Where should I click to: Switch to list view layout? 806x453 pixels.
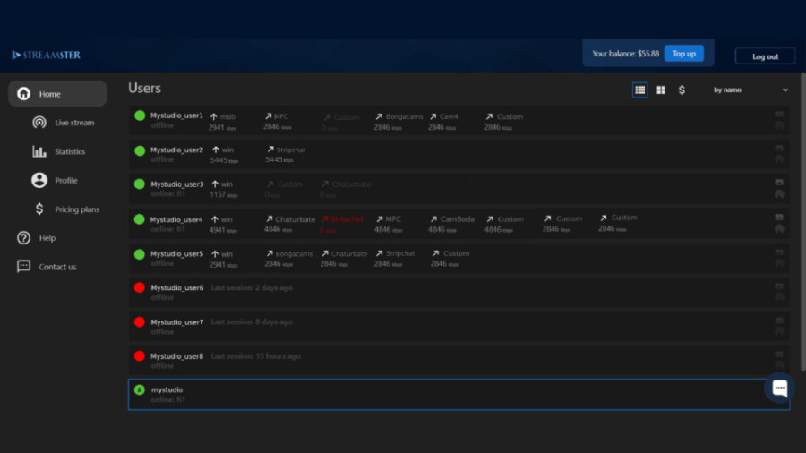[639, 90]
